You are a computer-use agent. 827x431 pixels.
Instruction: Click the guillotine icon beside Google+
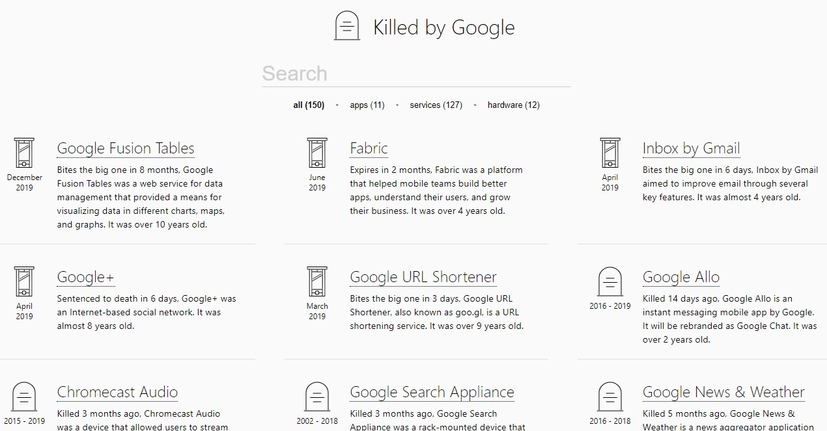(24, 281)
